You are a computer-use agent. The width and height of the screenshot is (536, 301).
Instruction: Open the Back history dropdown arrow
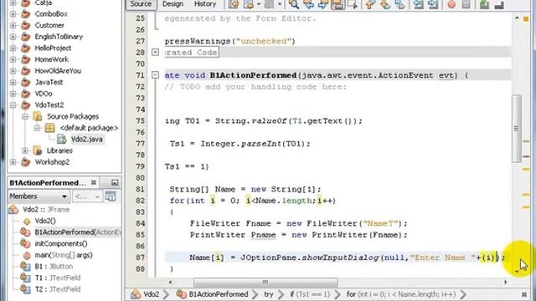[259, 4]
